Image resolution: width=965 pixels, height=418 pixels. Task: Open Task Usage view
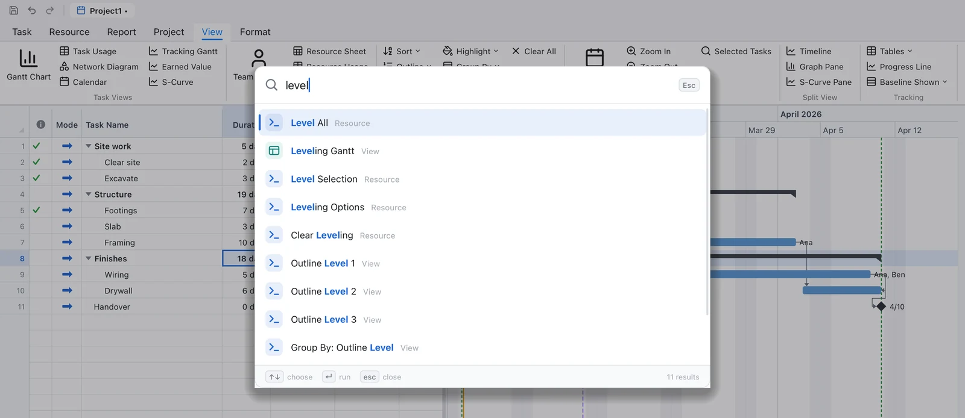(88, 51)
